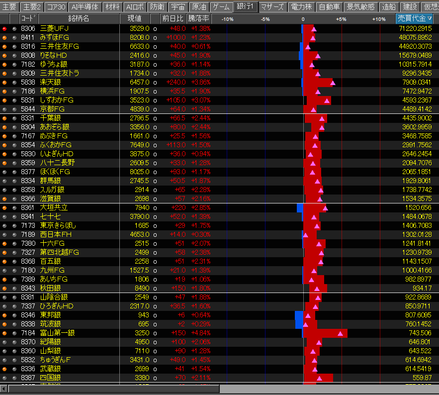Sort by the 売買代金 column header
The width and height of the screenshot is (439, 395).
(x=415, y=18)
